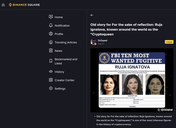This screenshot has width=176, height=128.
Task: Open the Settings hexagon icon
Action: 51,88
